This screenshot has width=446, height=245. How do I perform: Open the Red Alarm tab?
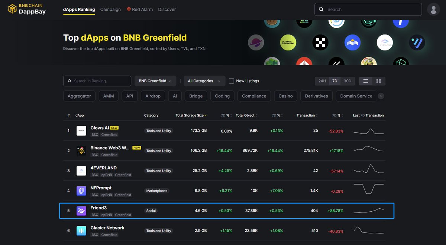click(140, 9)
